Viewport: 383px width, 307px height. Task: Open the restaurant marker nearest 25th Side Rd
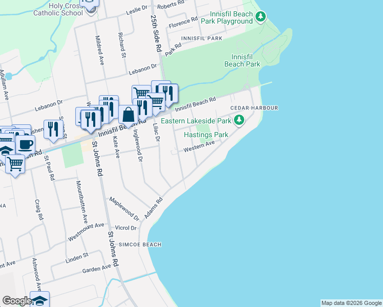168,95
